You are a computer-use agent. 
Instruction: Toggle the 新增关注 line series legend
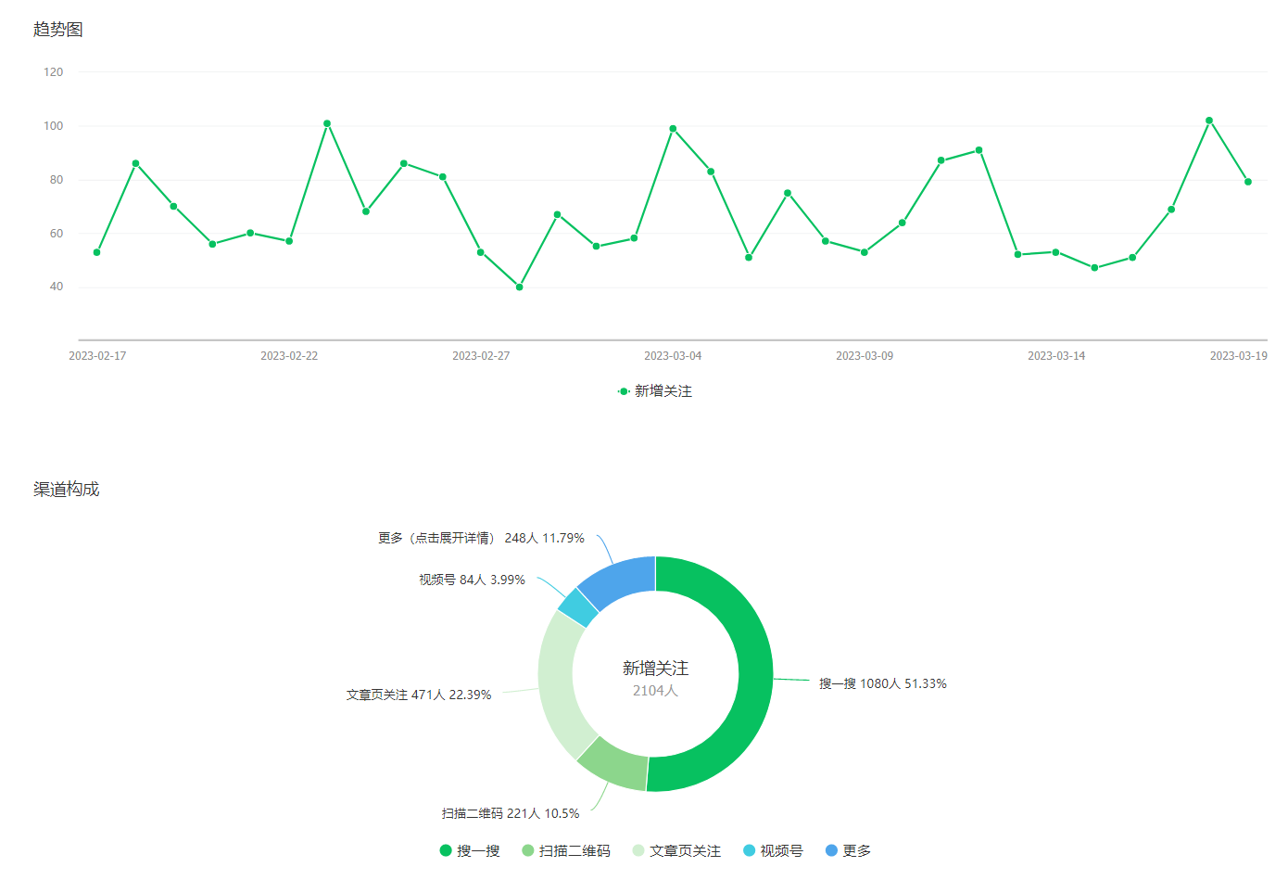click(x=655, y=391)
